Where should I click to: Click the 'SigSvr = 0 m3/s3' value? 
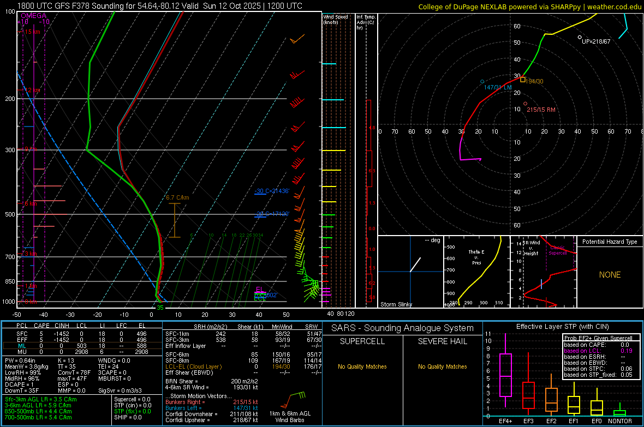pos(120,390)
